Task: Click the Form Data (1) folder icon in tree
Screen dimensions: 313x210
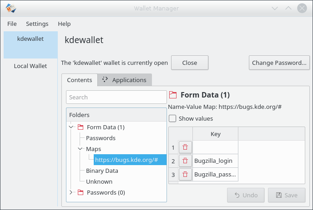Action: (81, 127)
